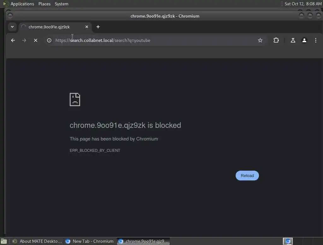Click the ERR_BLOCKED_BY_CLIENT error text
323x245 pixels.
pos(95,151)
